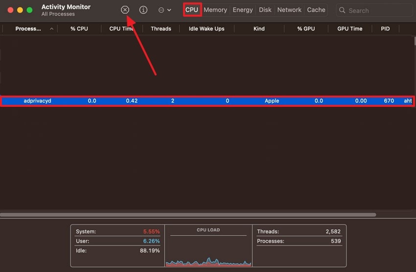Screen dimensions: 416x272
Task: Click the vertical scrollbar at right edge
Action: point(415,41)
